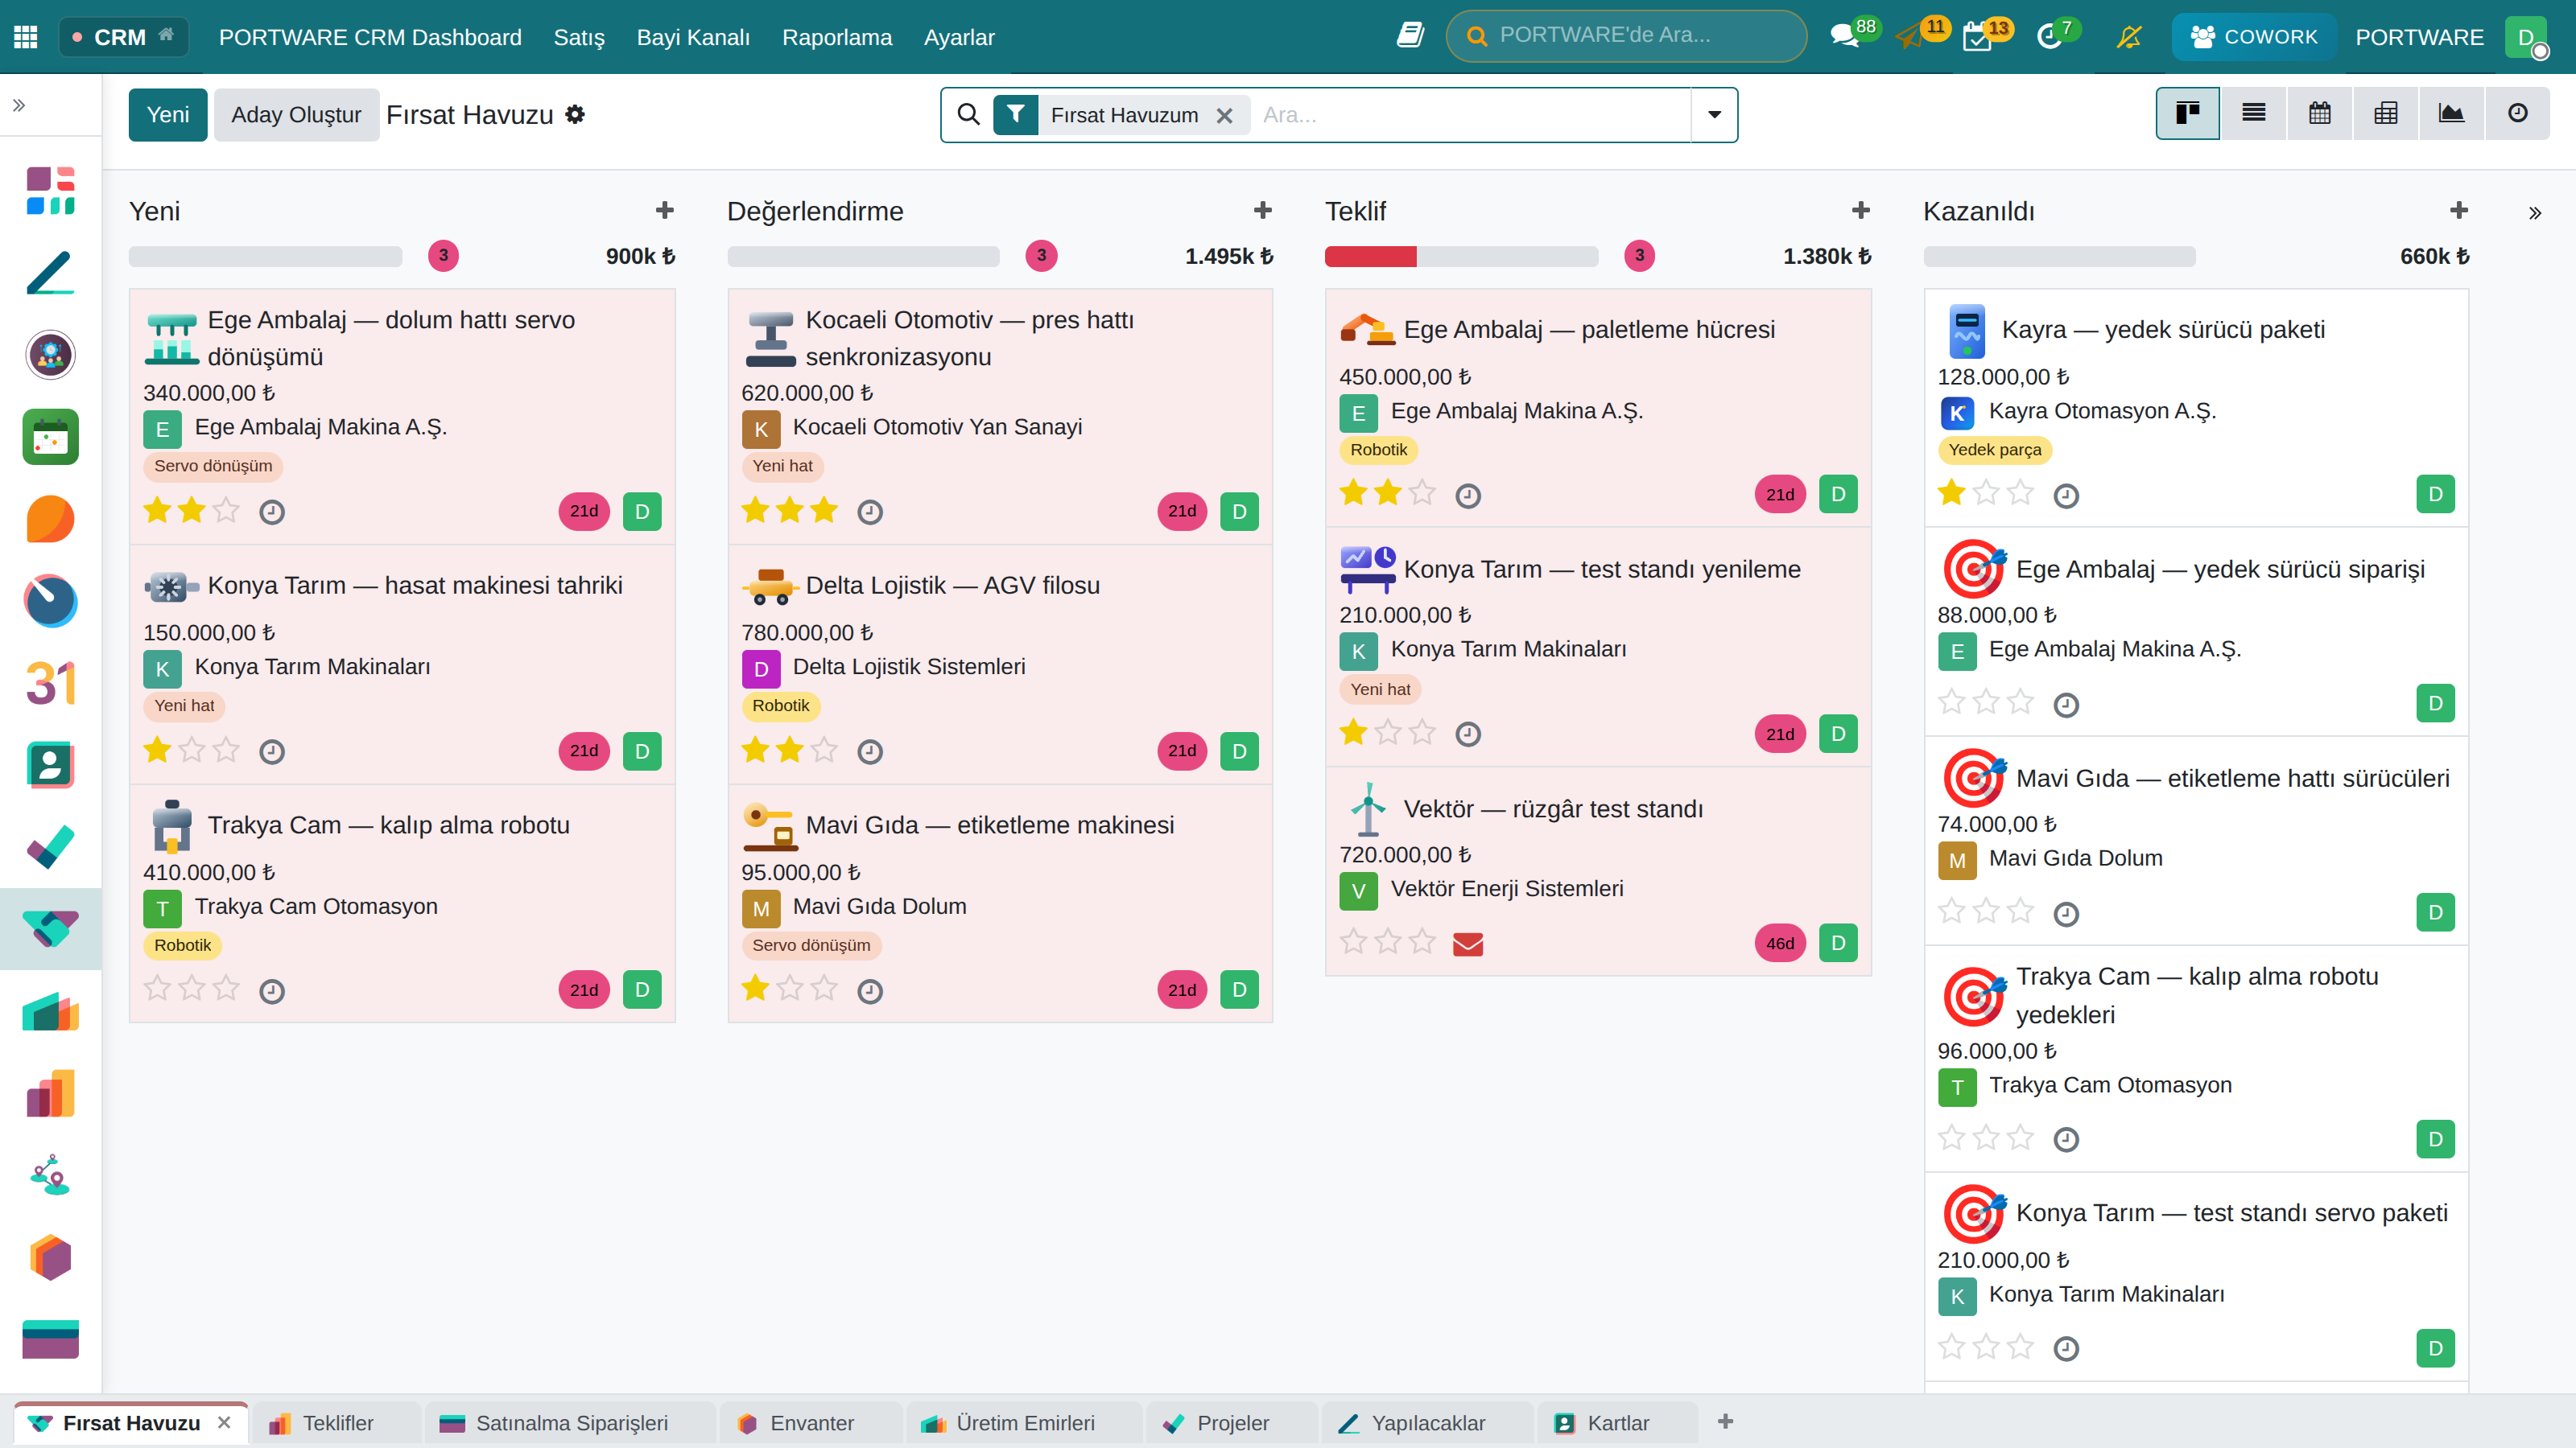Switch to List view

coord(2254,113)
